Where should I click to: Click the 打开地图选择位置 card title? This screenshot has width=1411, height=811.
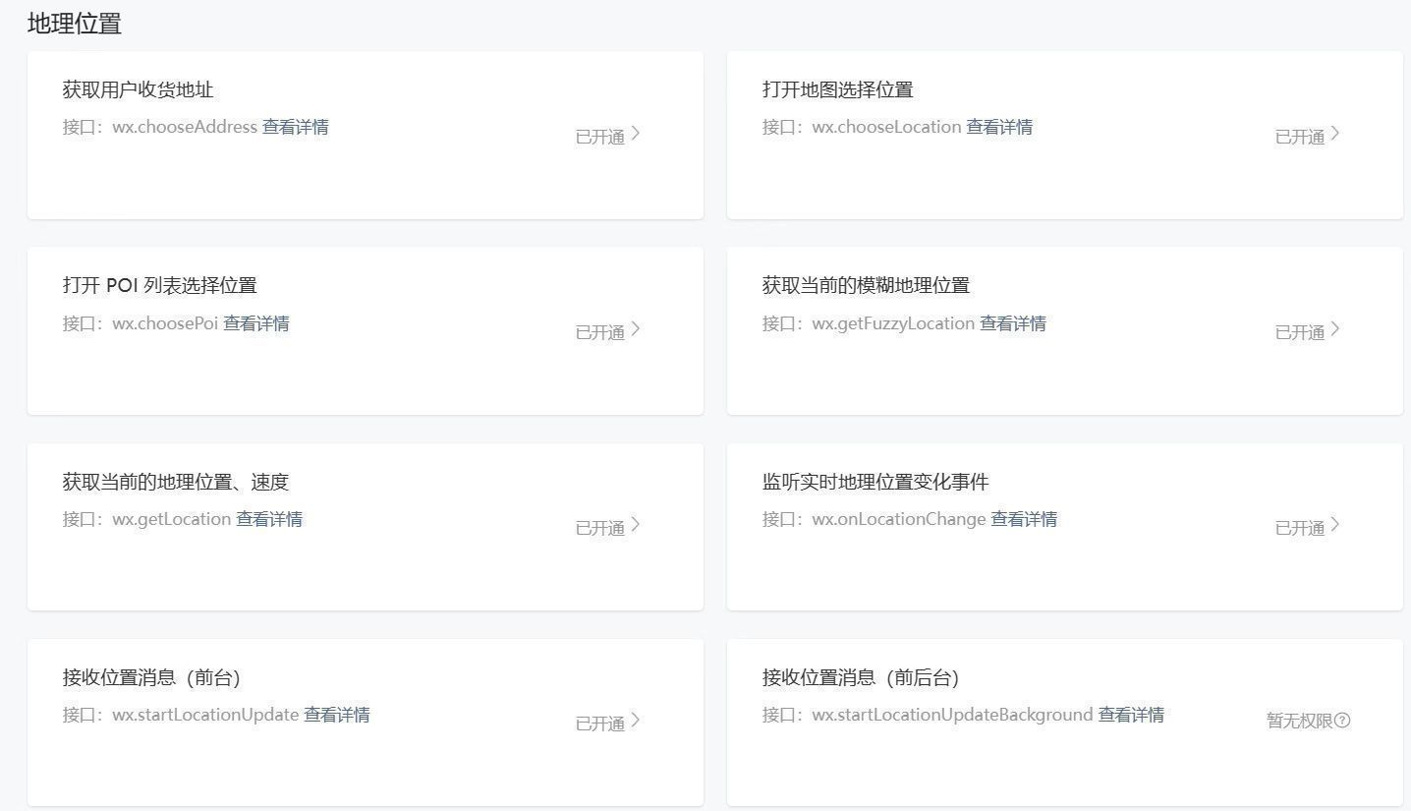(x=837, y=90)
